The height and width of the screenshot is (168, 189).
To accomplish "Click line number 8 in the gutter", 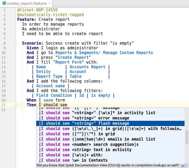I will (4, 43).
